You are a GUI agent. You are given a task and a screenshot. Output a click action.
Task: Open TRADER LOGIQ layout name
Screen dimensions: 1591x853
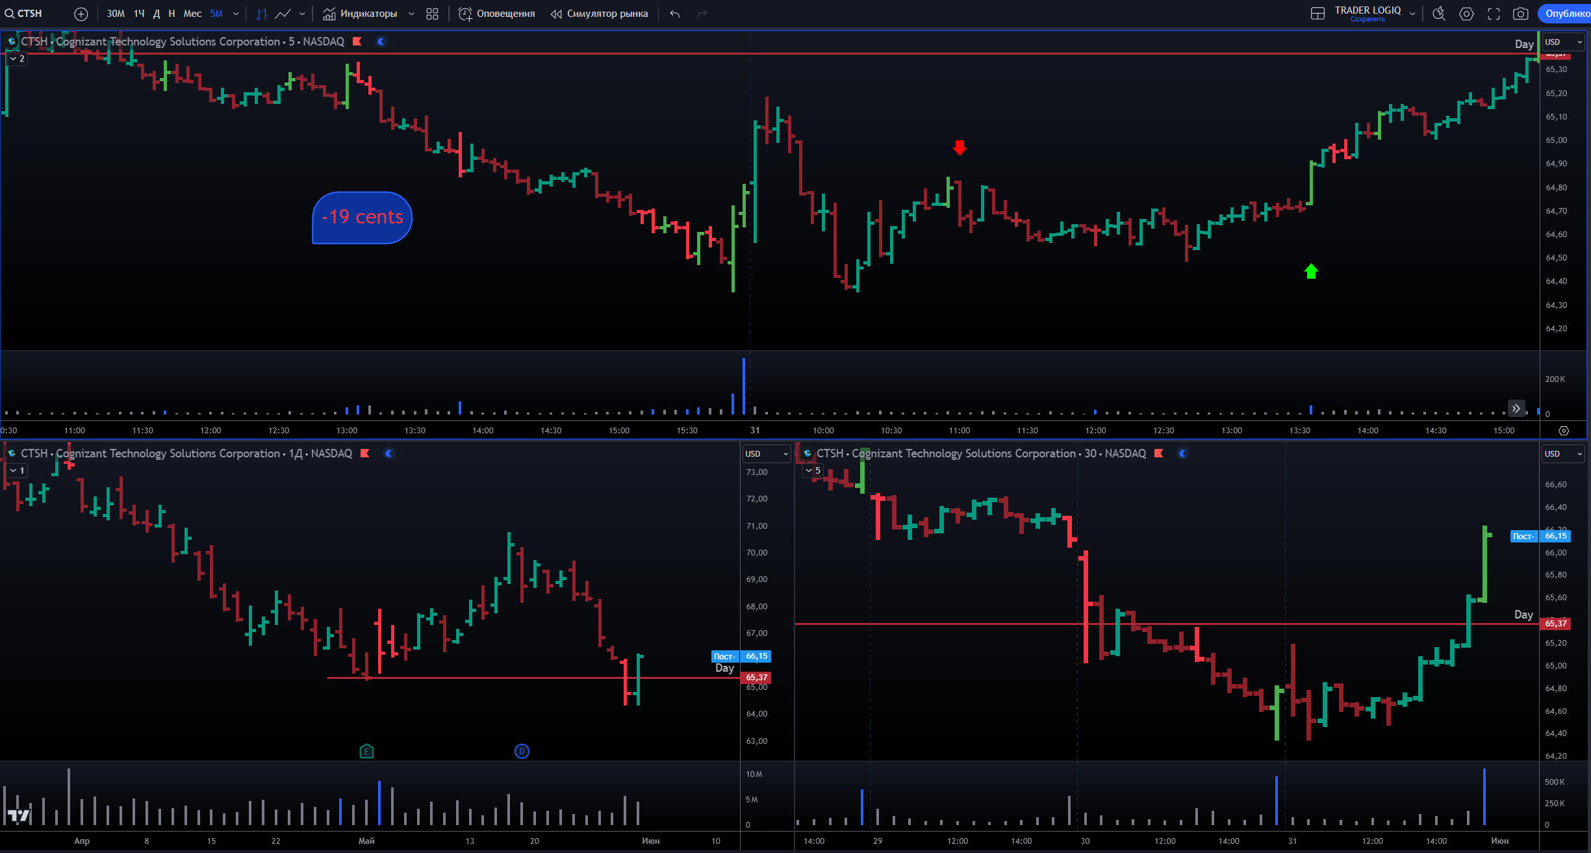click(1368, 10)
